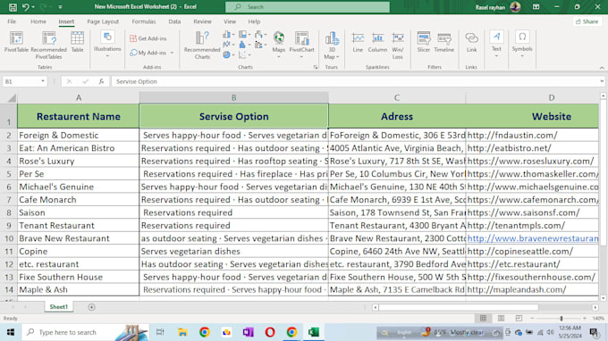Open Recommended PivotTables
This screenshot has width=608, height=341.
click(x=48, y=46)
